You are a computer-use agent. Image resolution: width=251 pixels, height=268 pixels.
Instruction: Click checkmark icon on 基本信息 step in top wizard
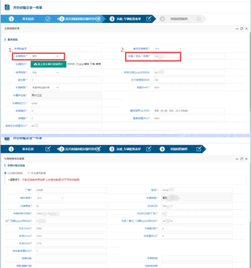(48, 19)
